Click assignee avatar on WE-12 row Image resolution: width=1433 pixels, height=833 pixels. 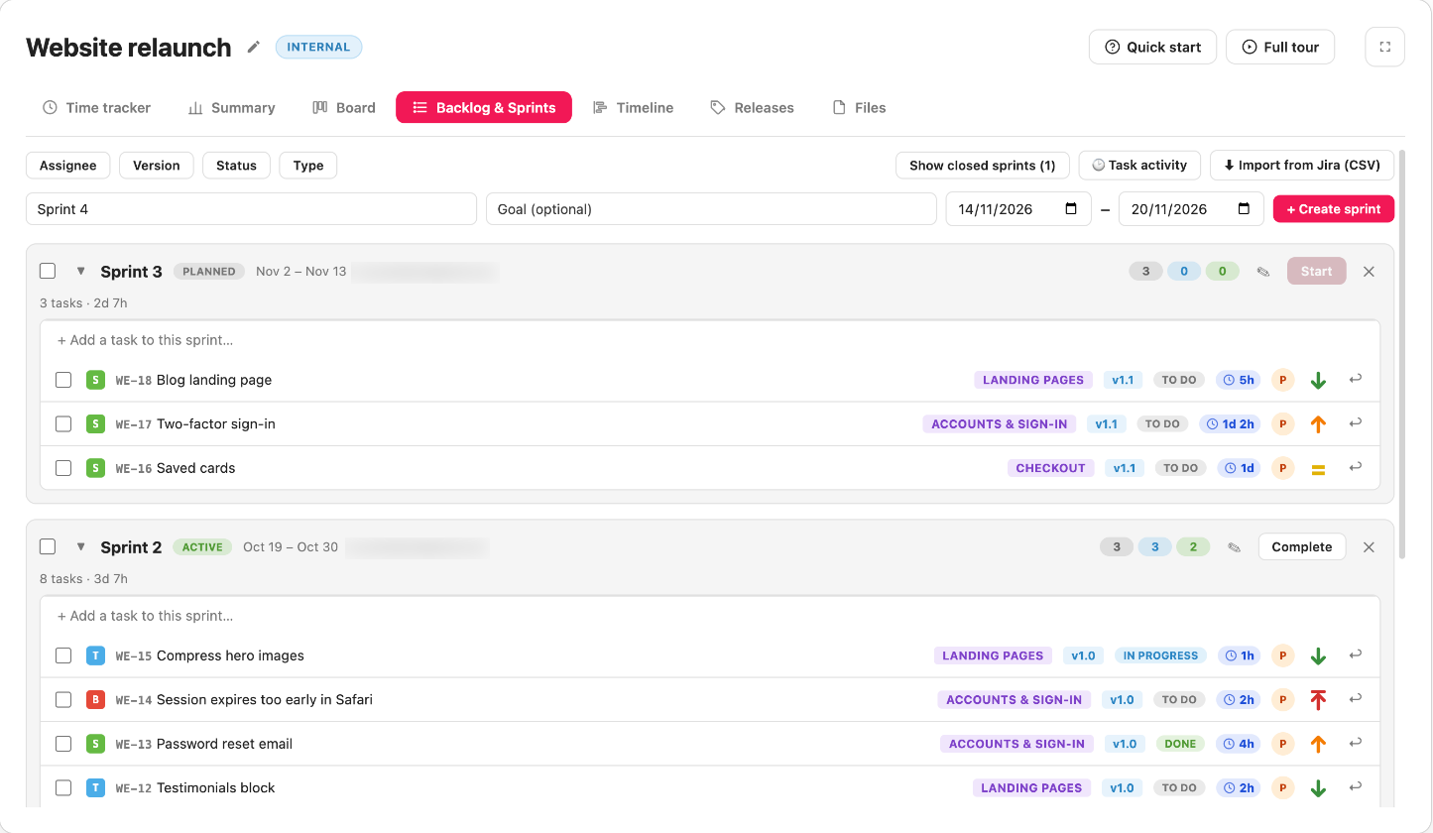click(1283, 787)
